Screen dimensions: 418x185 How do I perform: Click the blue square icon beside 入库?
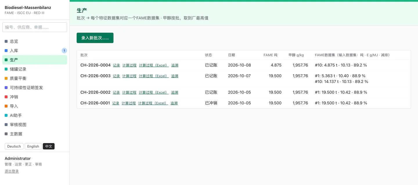pos(6,51)
